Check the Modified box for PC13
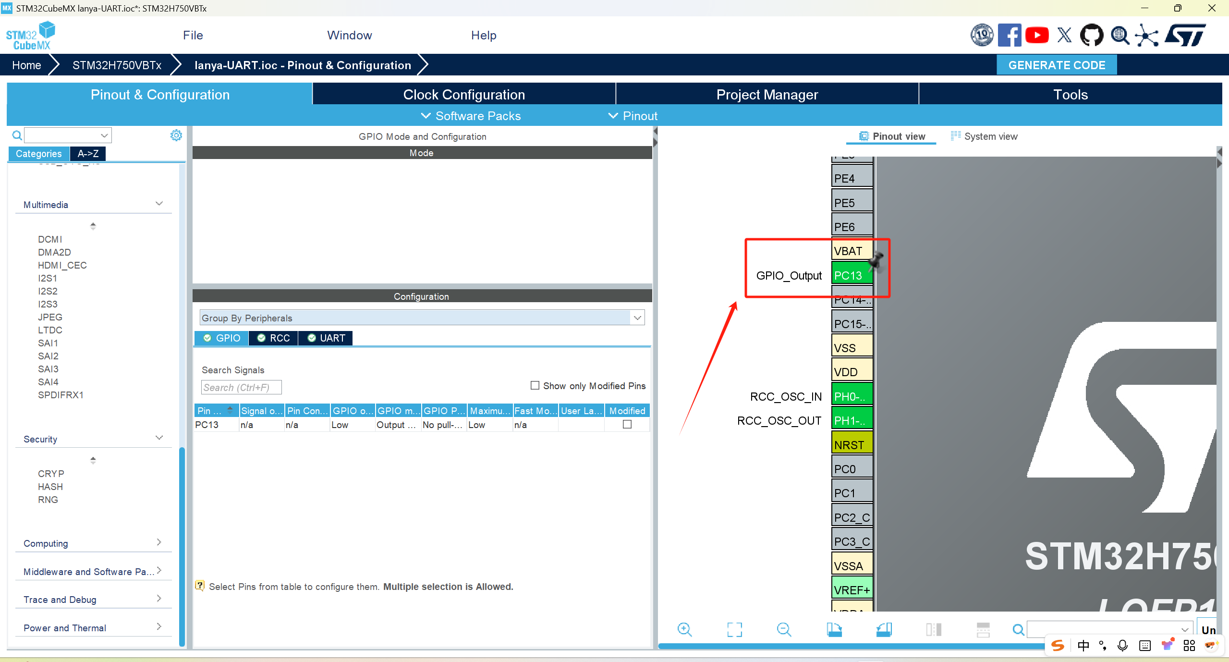 [627, 424]
